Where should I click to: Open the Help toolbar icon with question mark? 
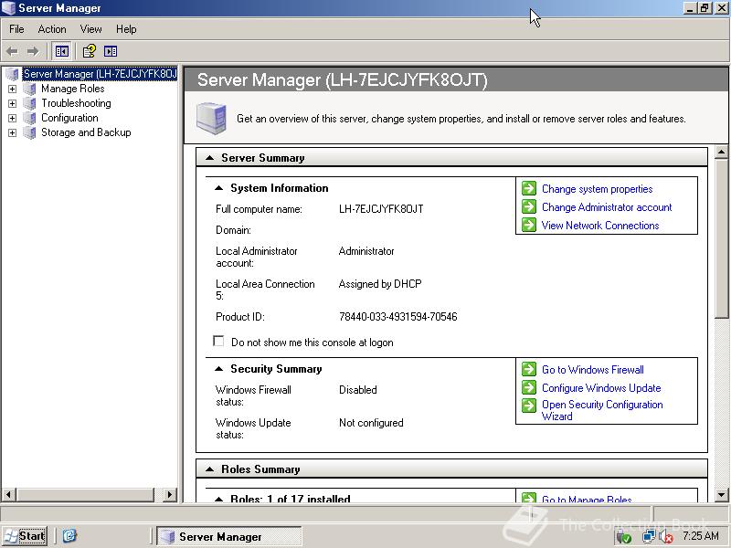tap(89, 51)
